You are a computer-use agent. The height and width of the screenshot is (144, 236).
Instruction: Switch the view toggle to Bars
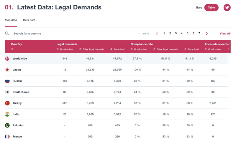[199, 8]
